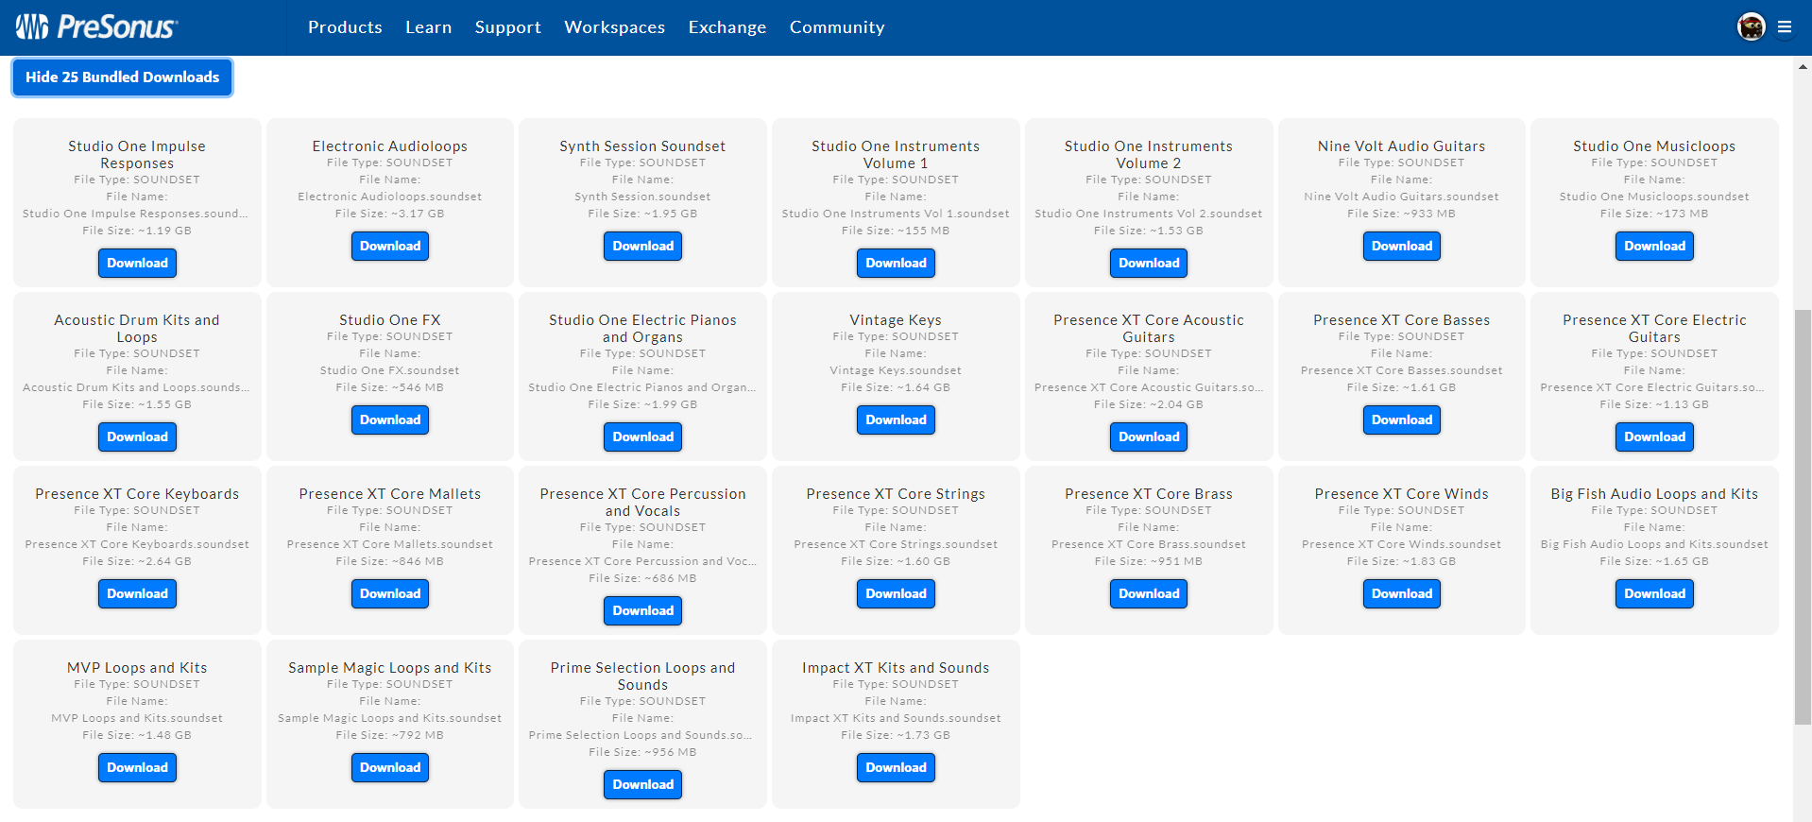Viewport: 1812px width, 822px height.
Task: Open the hamburger menu icon
Action: pyautogui.click(x=1785, y=27)
